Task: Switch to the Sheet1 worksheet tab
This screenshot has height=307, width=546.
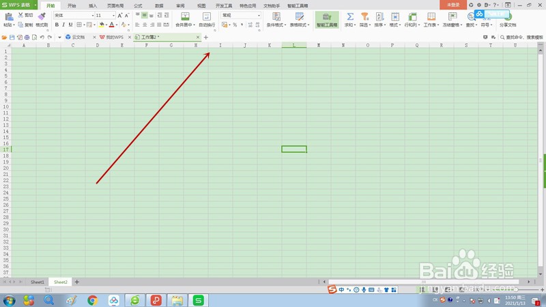Action: pos(38,282)
